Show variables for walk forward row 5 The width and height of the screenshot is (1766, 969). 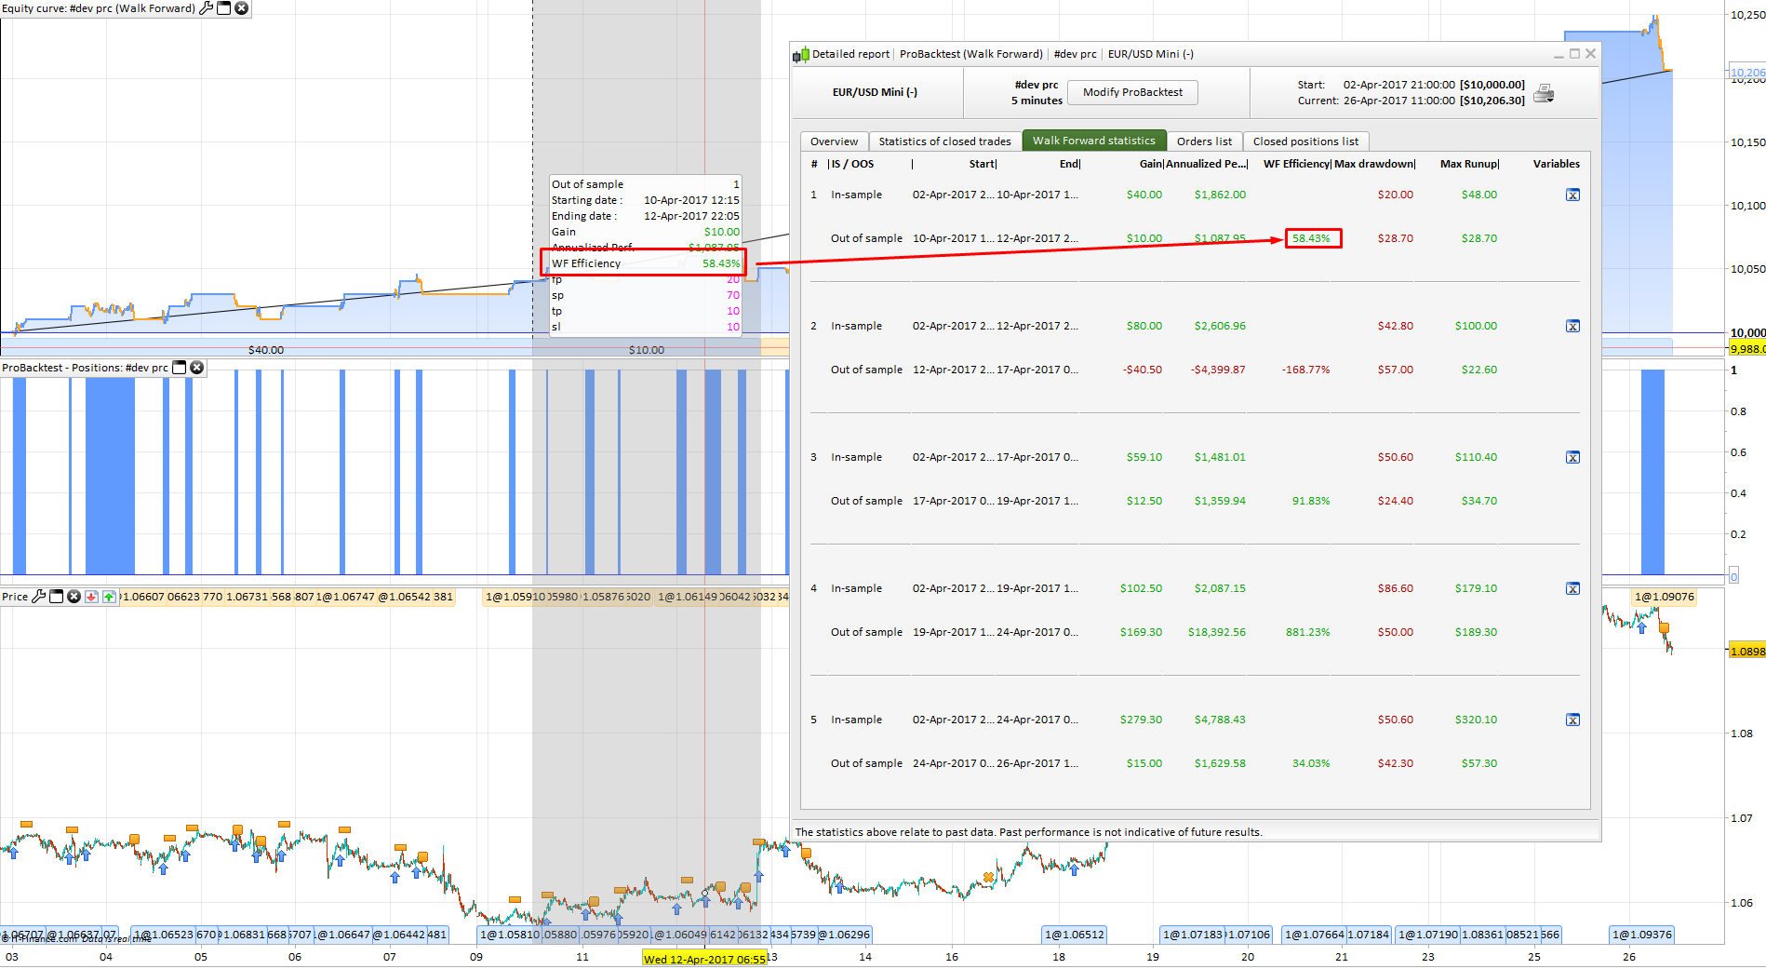pyautogui.click(x=1572, y=720)
